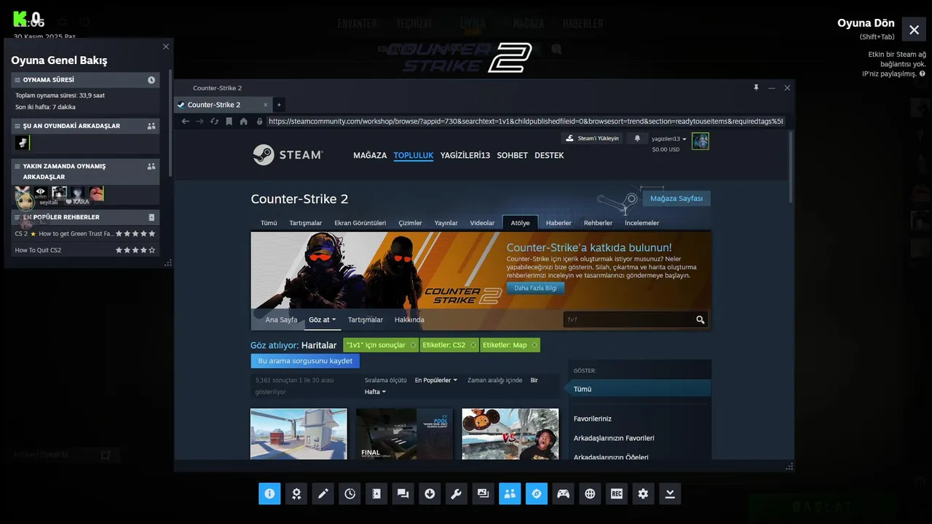Toggle the compass browser icon in overlay toolbar
This screenshot has width=932, height=524.
pos(537,493)
